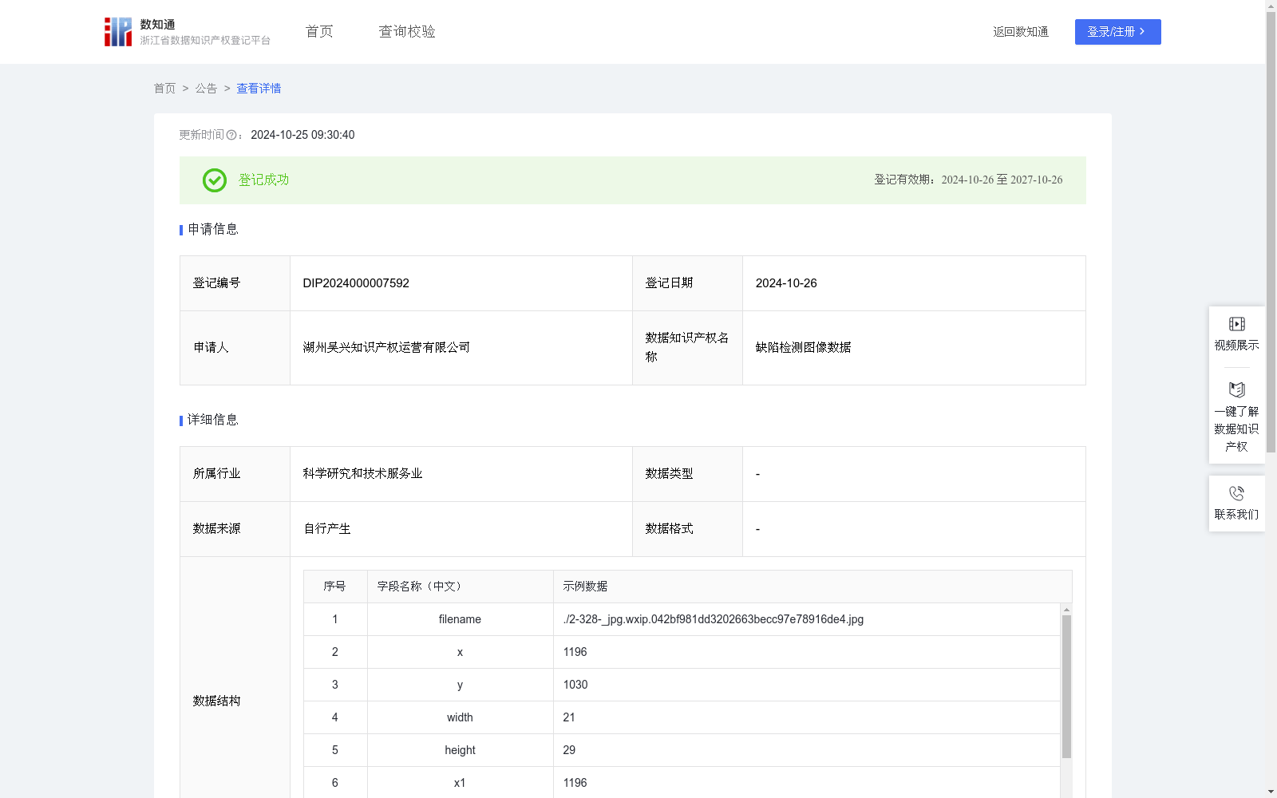
Task: Click the 数据来源 label cell
Action: click(x=235, y=529)
